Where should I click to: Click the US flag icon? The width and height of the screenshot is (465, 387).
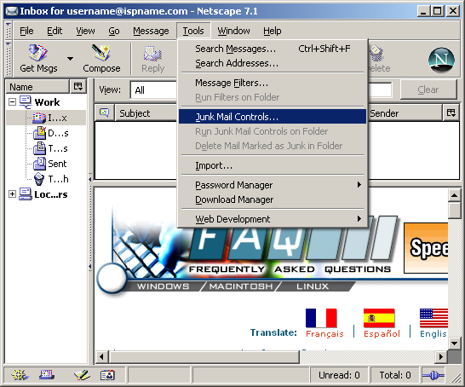click(x=433, y=318)
